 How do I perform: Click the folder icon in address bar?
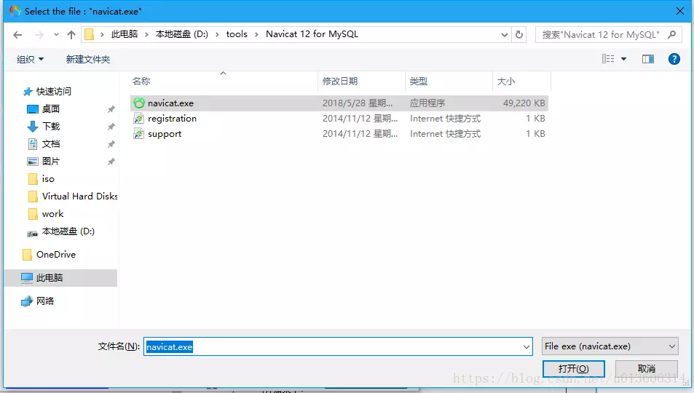pyautogui.click(x=89, y=34)
